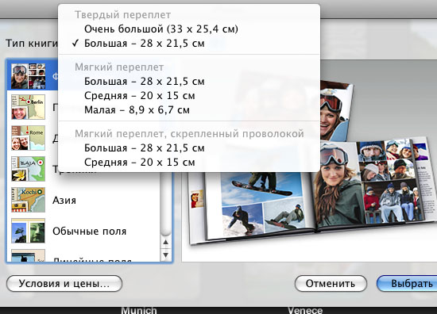Viewport: 437px width, 314px height.
Task: Click the theme list scroll down arrow
Action: (x=165, y=255)
